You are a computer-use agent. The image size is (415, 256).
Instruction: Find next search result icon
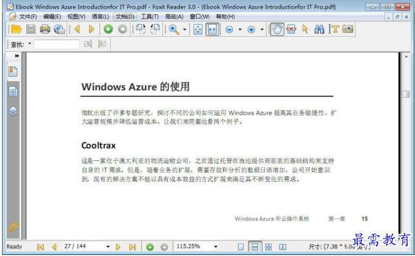click(x=102, y=44)
